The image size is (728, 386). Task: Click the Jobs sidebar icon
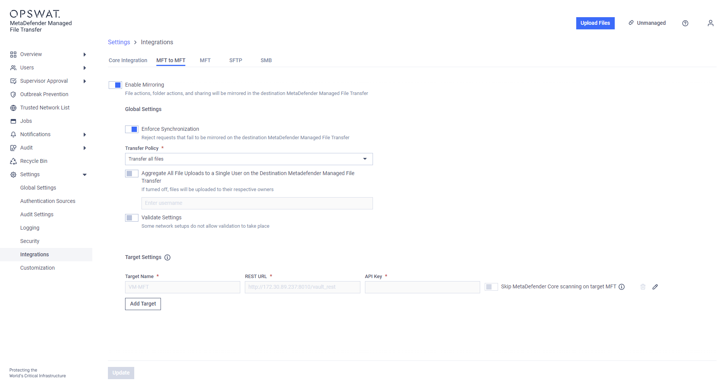pyautogui.click(x=13, y=121)
